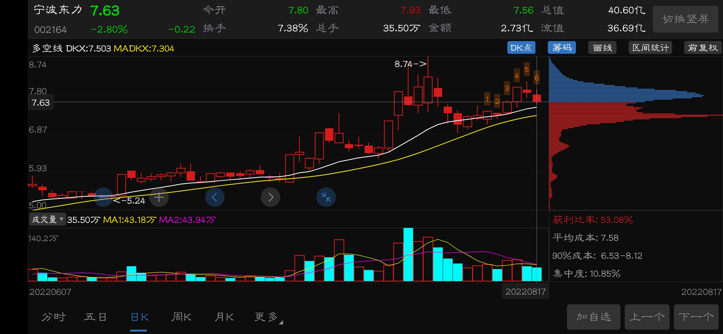The image size is (723, 334).
Task: Open the 前复权 adjustment option
Action: (x=703, y=48)
